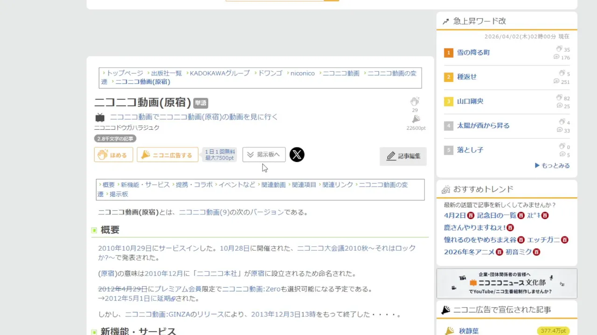Screen dimensions: 597x335
Task: Click the red 百 icon after エッチガニ
Action: pyautogui.click(x=565, y=240)
